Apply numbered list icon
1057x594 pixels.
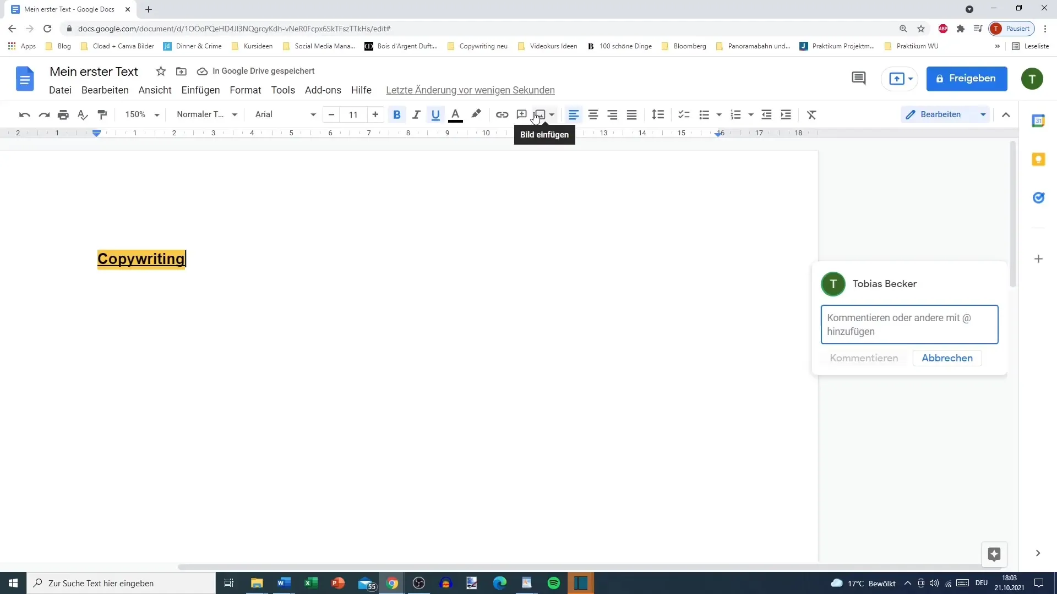[x=735, y=114]
